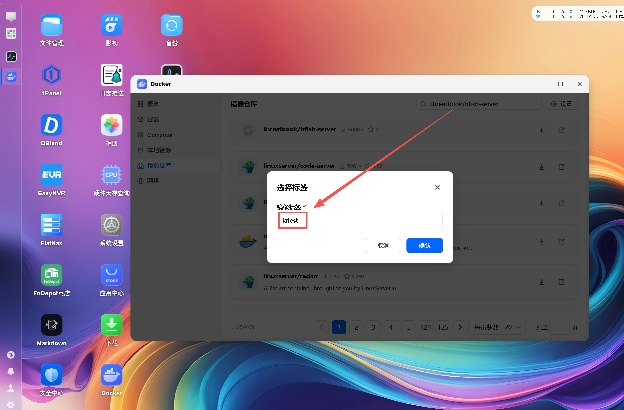Open threatbook/hfish-server in external page
This screenshot has width=624, height=410.
click(562, 130)
